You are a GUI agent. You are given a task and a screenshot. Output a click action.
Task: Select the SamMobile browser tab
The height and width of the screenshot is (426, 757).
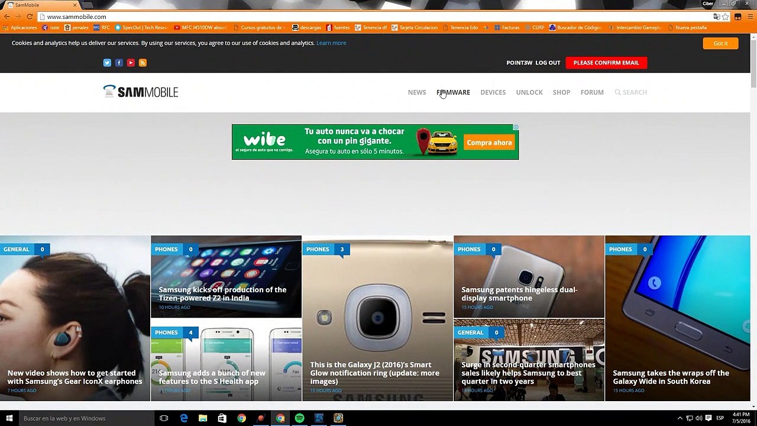click(41, 5)
